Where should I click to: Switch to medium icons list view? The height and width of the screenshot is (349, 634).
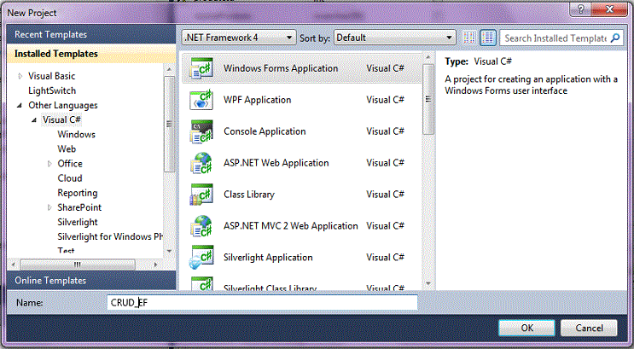click(487, 38)
